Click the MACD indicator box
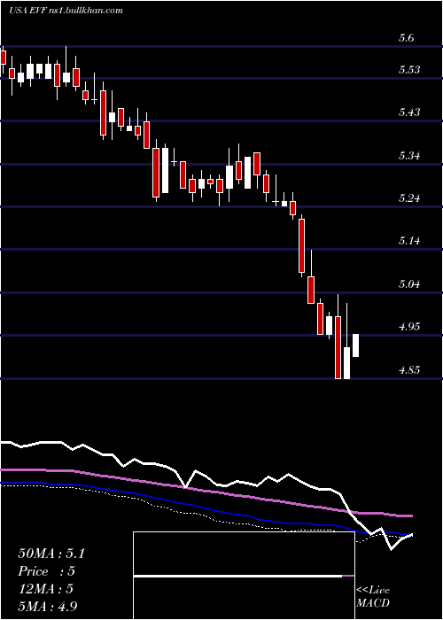443x620 pixels. point(244,576)
